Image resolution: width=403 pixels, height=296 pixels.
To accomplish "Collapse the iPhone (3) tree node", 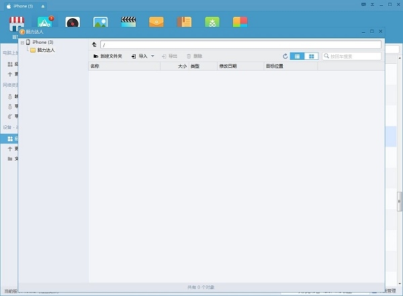I will coord(22,42).
